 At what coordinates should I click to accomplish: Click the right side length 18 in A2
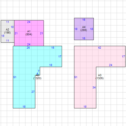12,27
